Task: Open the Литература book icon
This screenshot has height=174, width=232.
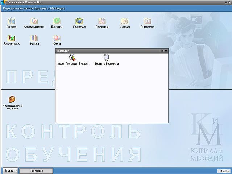Action: [x=147, y=21]
